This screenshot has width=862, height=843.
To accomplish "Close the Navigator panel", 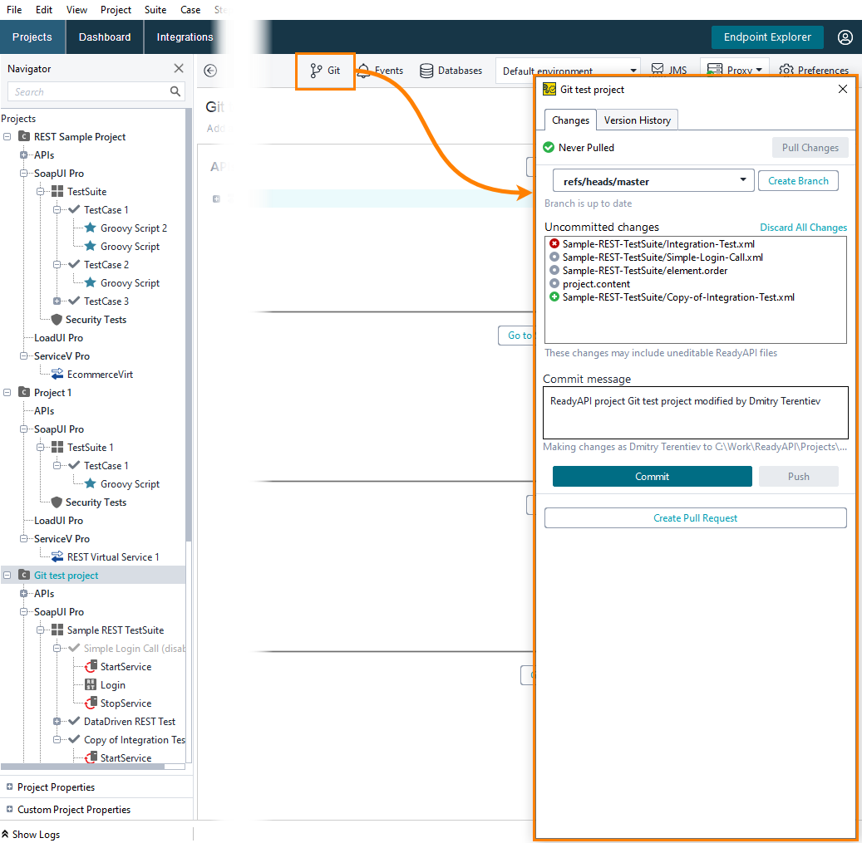I will point(179,68).
